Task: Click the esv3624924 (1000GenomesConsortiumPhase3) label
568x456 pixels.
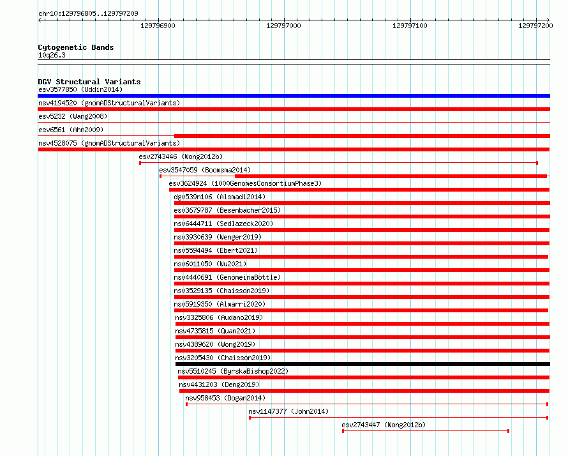Action: [x=245, y=183]
